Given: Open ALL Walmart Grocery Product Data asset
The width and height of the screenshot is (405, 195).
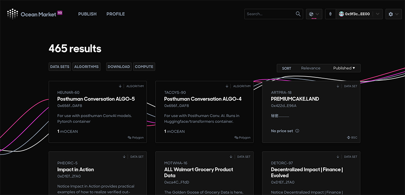Looking at the screenshot, I should [x=198, y=172].
